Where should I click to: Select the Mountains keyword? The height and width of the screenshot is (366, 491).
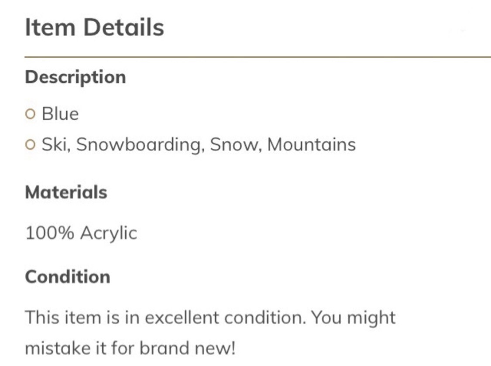[311, 145]
